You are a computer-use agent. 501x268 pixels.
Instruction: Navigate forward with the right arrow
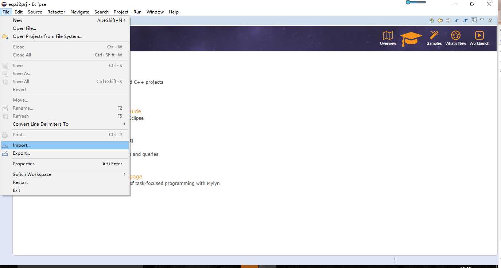pyautogui.click(x=448, y=20)
